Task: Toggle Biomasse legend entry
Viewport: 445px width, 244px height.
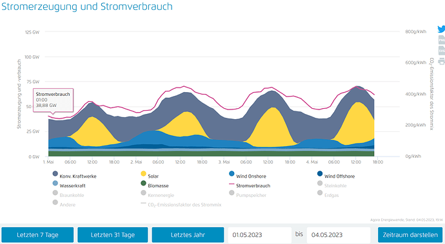Action: pyautogui.click(x=154, y=185)
